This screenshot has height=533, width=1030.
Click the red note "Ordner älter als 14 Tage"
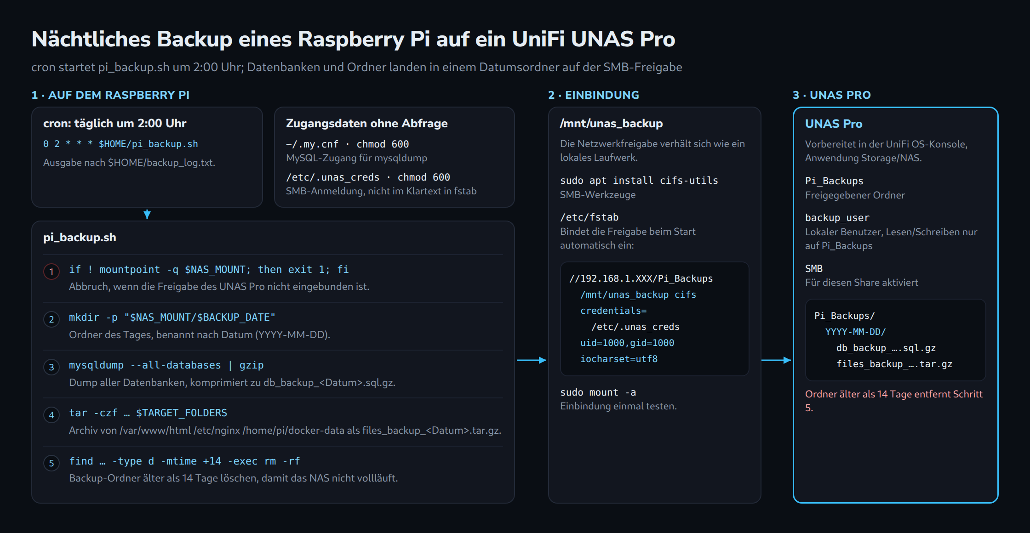click(x=894, y=401)
